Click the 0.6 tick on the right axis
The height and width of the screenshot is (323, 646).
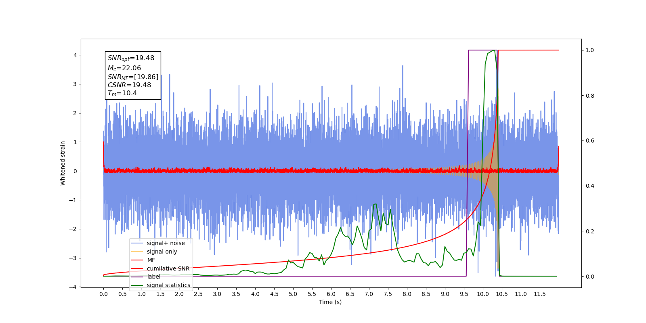click(x=590, y=141)
